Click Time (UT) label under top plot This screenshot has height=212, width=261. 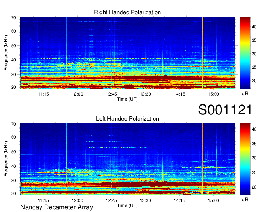127,99
